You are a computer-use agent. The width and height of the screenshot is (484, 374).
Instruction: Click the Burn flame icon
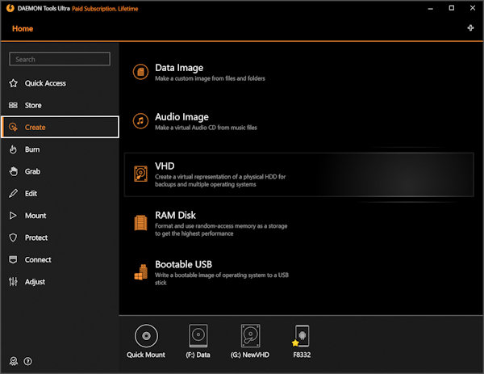point(13,149)
